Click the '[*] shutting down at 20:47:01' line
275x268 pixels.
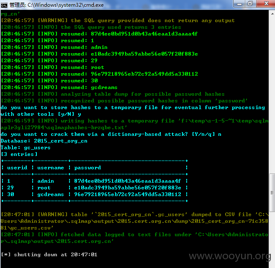pyautogui.click(x=49, y=255)
